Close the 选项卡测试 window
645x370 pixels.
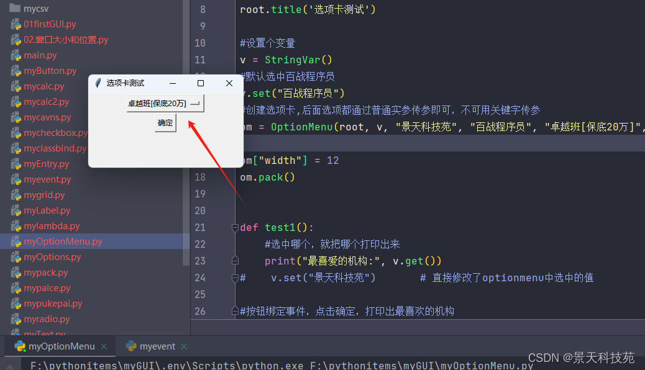click(229, 83)
